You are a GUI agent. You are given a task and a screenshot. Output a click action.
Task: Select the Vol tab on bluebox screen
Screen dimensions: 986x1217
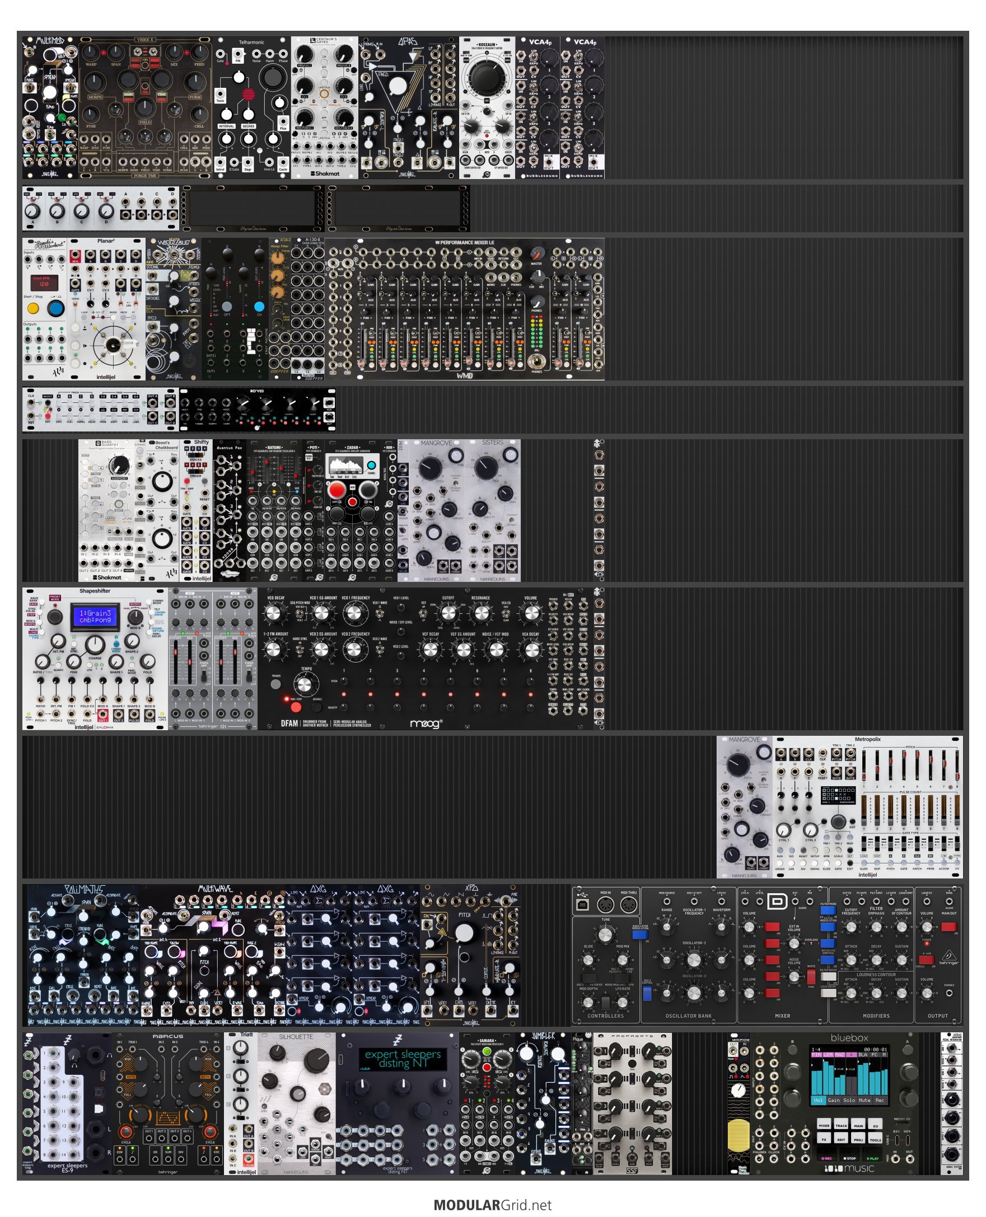pyautogui.click(x=817, y=1100)
